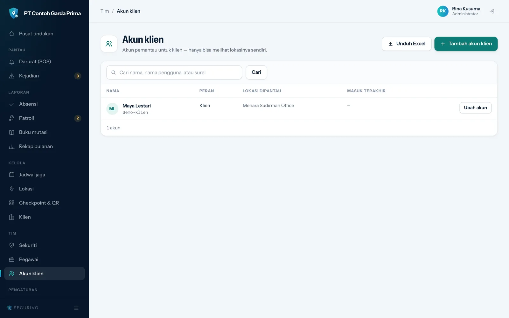The width and height of the screenshot is (509, 318).
Task: Go to Kejadian in the sidebar
Action: coord(45,76)
